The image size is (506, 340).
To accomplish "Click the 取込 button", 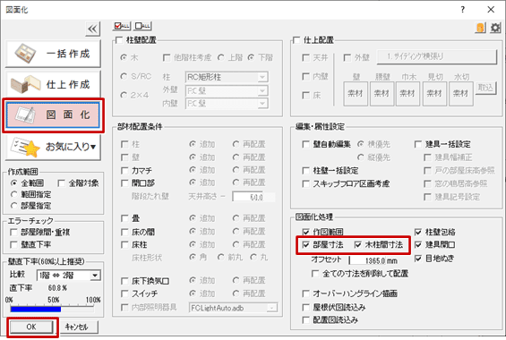I will tap(485, 88).
